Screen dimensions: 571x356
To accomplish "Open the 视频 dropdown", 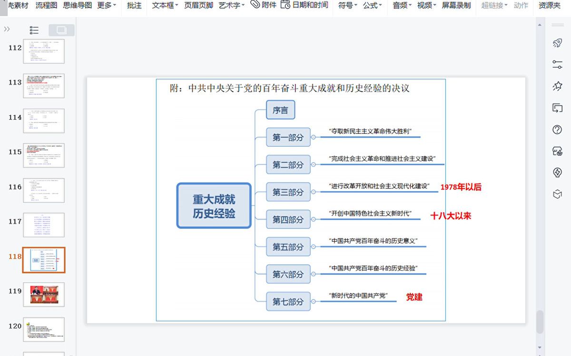I will click(427, 5).
